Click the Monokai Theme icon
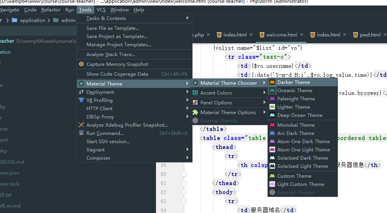 pyautogui.click(x=272, y=125)
